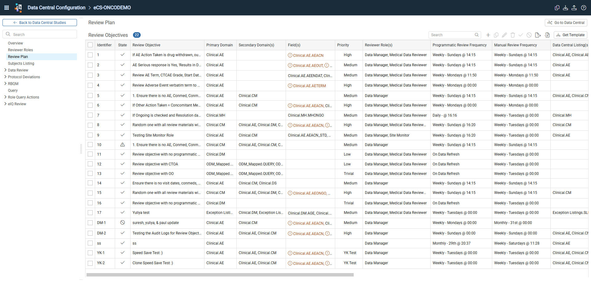The image size is (591, 282).
Task: Click the copy documents icon in the header
Action: [x=557, y=8]
